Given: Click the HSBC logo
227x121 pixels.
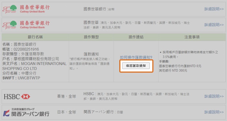Looking at the screenshot, I should tap(17, 96).
